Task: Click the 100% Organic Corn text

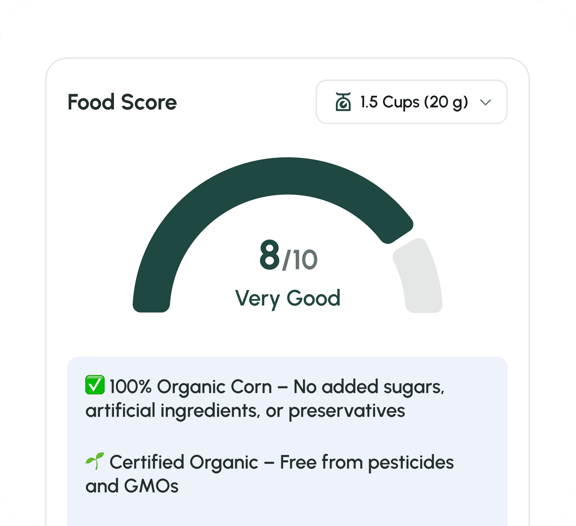Action: pos(190,387)
